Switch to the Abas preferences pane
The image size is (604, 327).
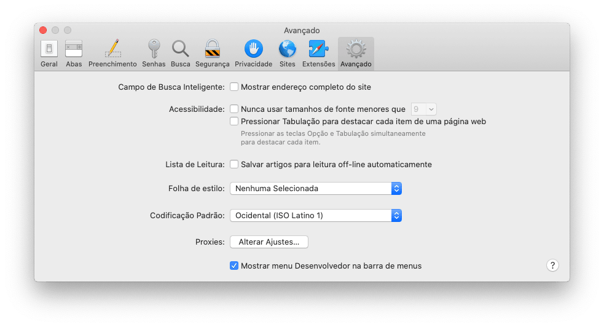click(74, 54)
